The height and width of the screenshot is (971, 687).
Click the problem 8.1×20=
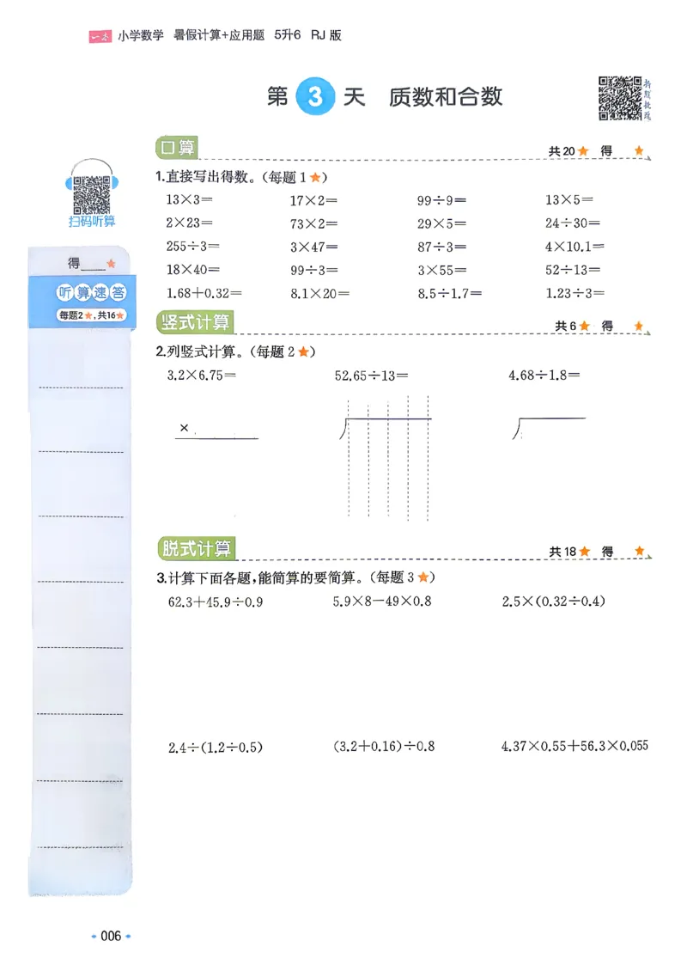pos(320,294)
